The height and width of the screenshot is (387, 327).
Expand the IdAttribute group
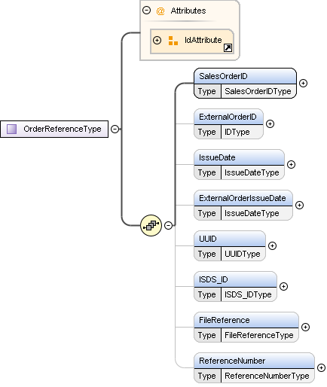point(157,40)
